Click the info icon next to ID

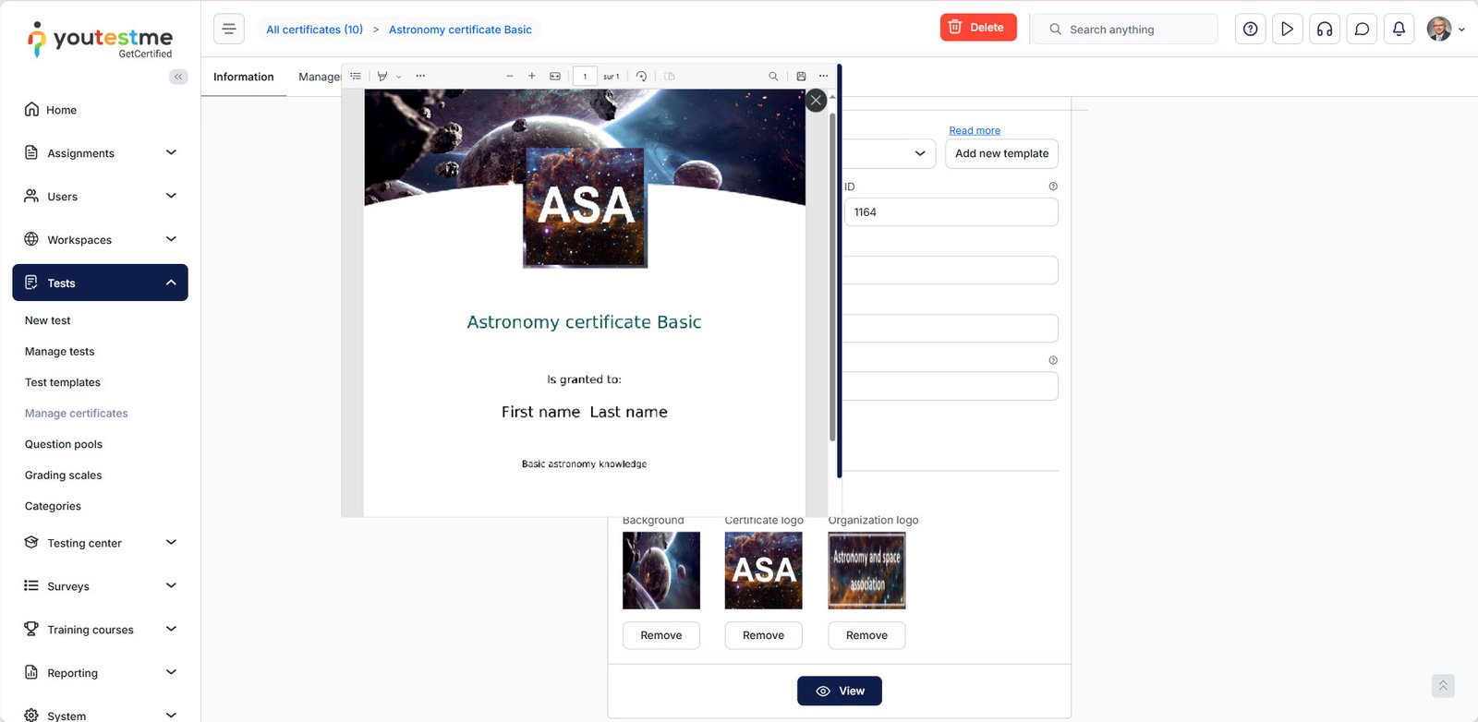coord(1053,187)
